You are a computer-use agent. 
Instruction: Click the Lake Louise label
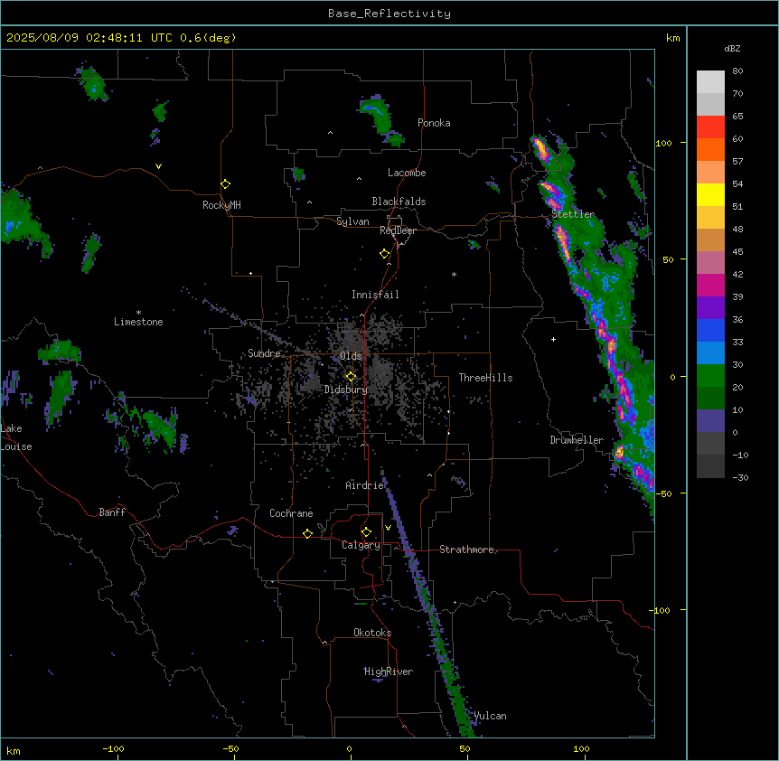click(14, 437)
